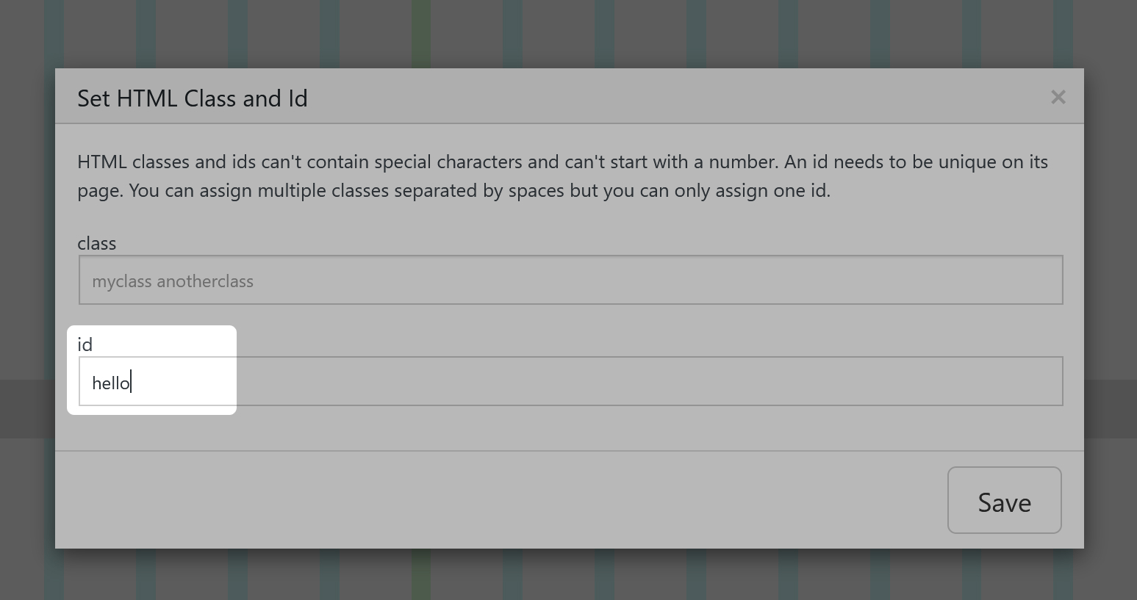Focus the class input field
Viewport: 1137px width, 600px height.
point(570,280)
